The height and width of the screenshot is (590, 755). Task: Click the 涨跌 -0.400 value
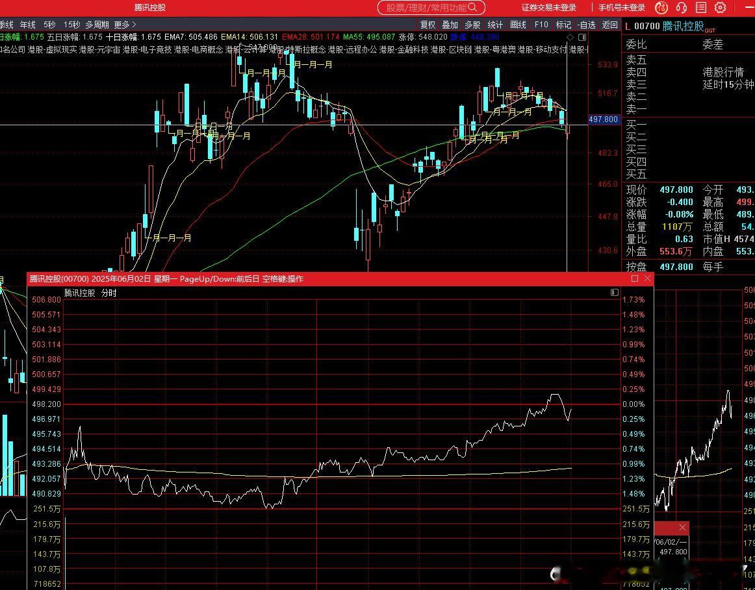680,202
